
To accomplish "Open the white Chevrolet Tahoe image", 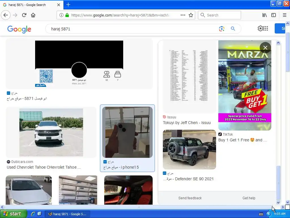I will pos(51,132).
